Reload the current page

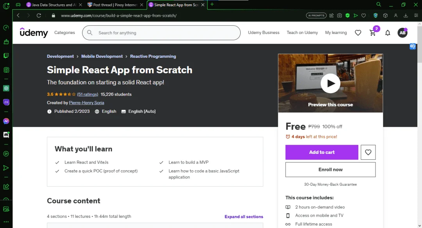coord(39,15)
